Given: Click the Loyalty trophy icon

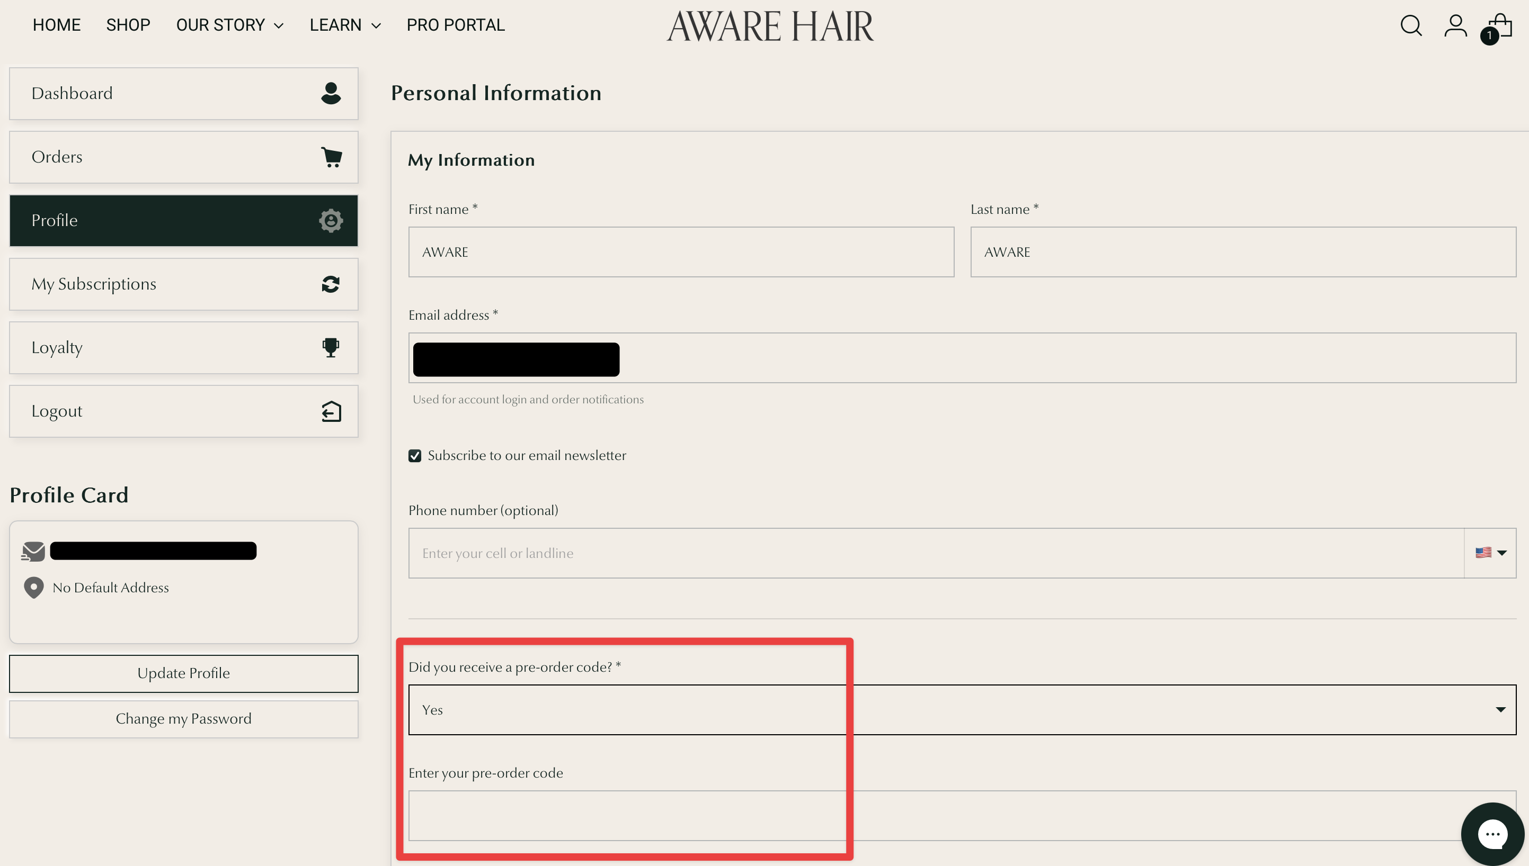Looking at the screenshot, I should point(331,347).
